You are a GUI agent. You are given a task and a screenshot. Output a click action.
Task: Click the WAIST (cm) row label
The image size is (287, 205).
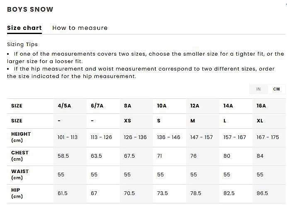point(20,174)
